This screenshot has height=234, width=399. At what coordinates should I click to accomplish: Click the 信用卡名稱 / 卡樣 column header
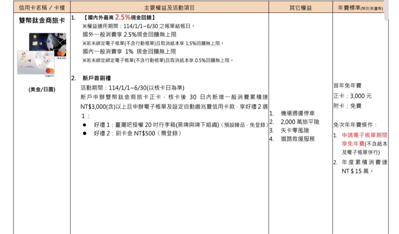(42, 8)
